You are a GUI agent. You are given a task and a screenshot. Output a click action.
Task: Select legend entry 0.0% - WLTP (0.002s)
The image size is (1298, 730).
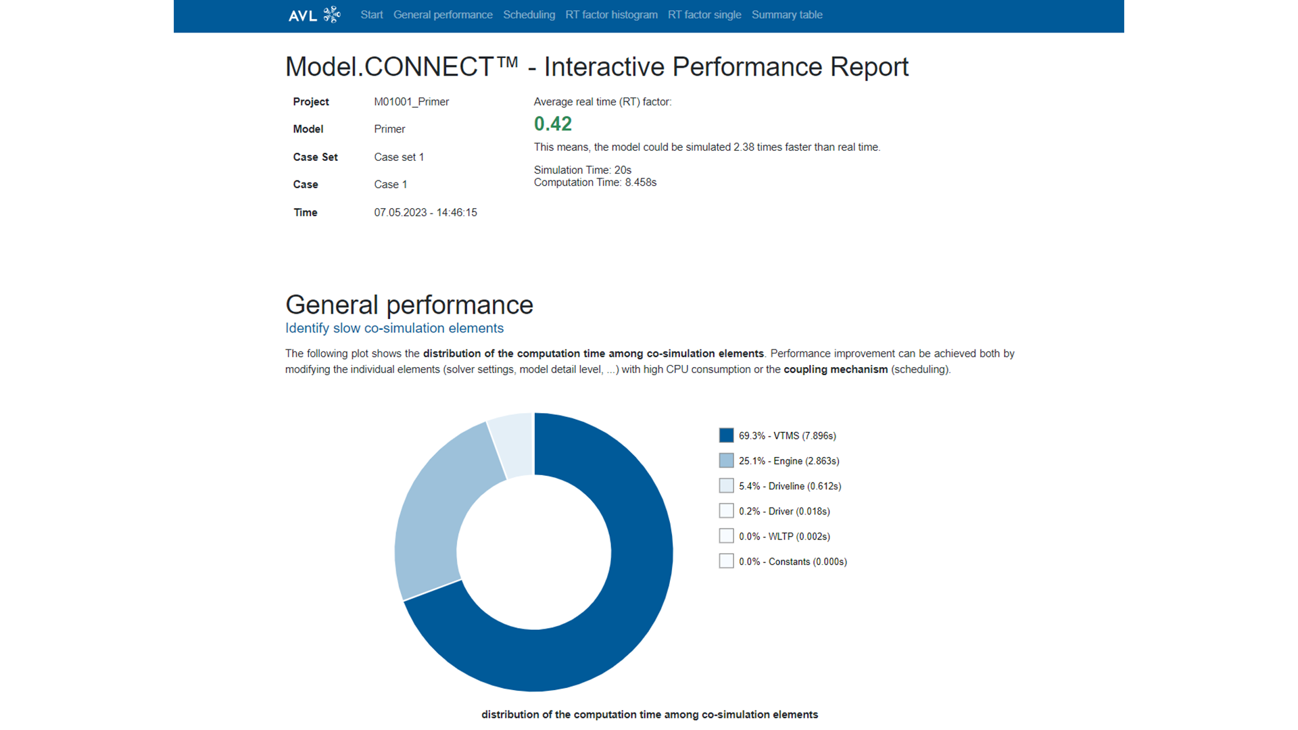point(784,537)
